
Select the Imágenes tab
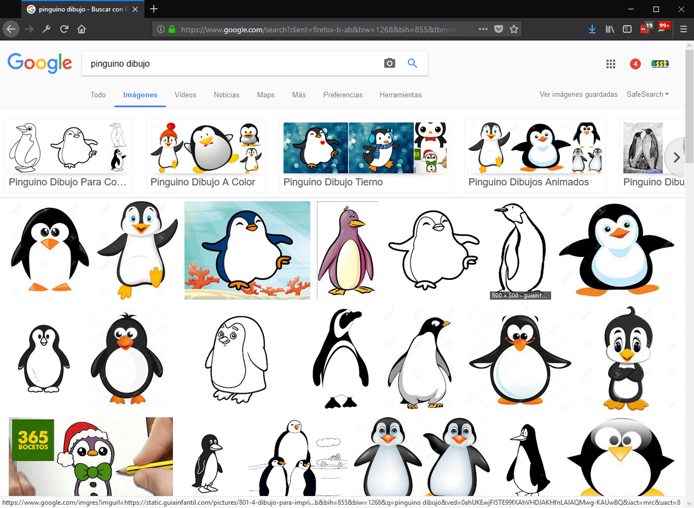[140, 95]
